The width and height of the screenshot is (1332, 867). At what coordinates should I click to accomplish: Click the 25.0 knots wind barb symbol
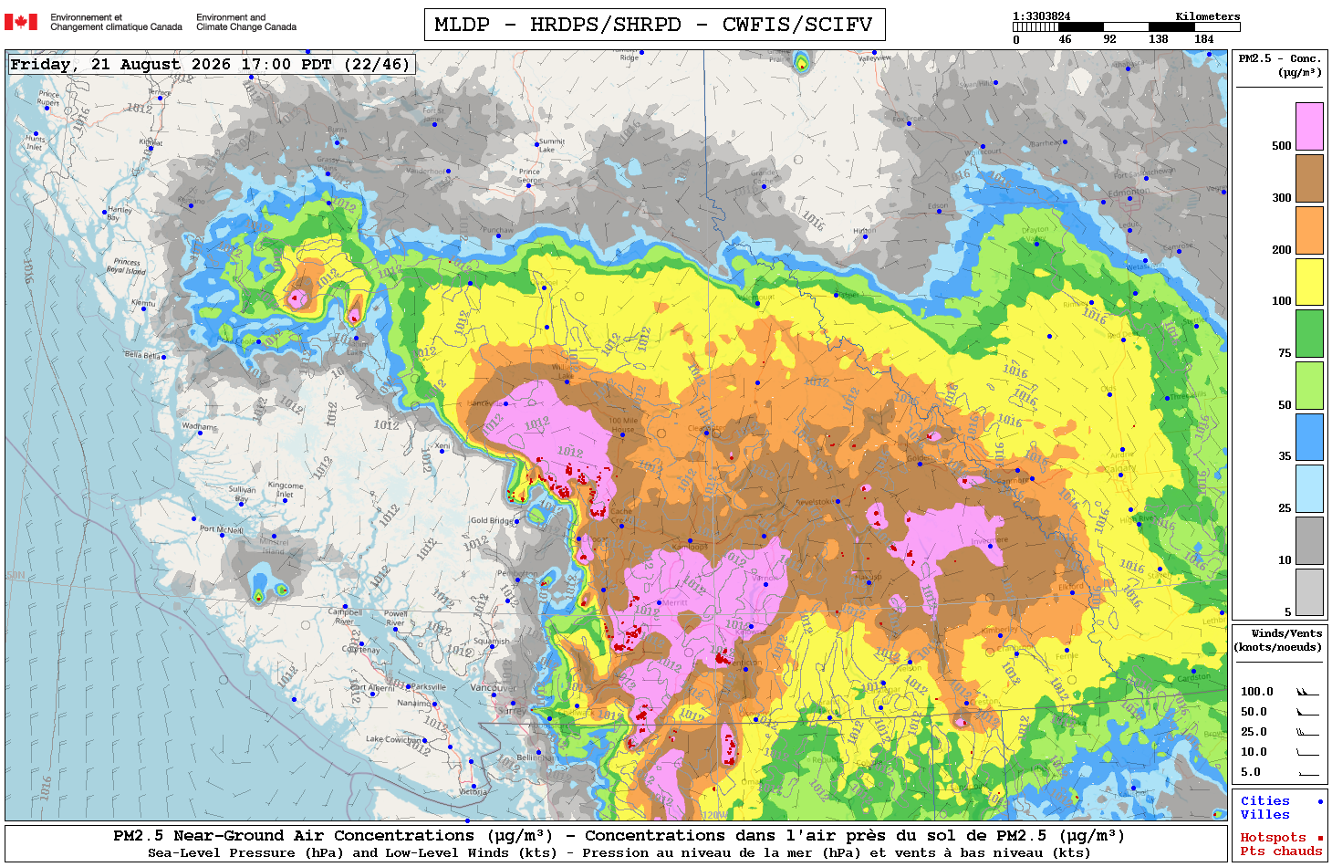[x=1307, y=732]
